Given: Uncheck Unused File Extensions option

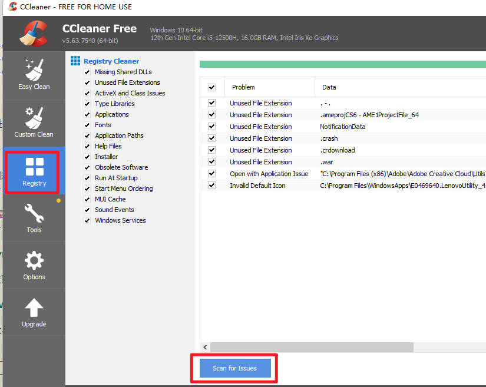Looking at the screenshot, I should pyautogui.click(x=87, y=82).
